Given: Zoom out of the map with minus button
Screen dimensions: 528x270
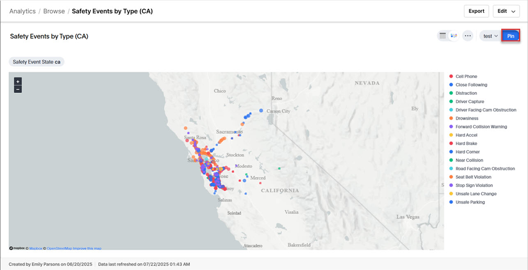Looking at the screenshot, I should [18, 89].
